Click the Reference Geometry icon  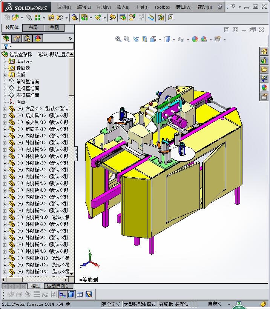point(98,17)
